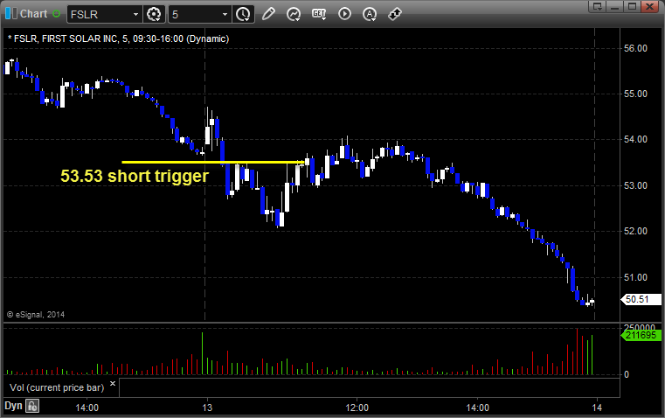Click the trade arrows icon

click(395, 14)
